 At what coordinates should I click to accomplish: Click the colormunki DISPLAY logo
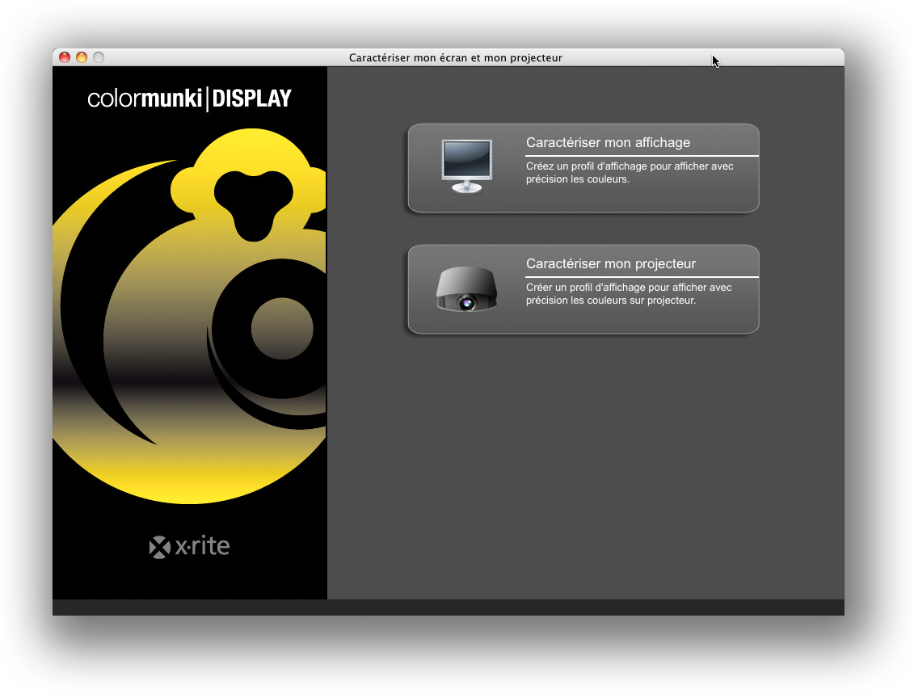pyautogui.click(x=189, y=99)
